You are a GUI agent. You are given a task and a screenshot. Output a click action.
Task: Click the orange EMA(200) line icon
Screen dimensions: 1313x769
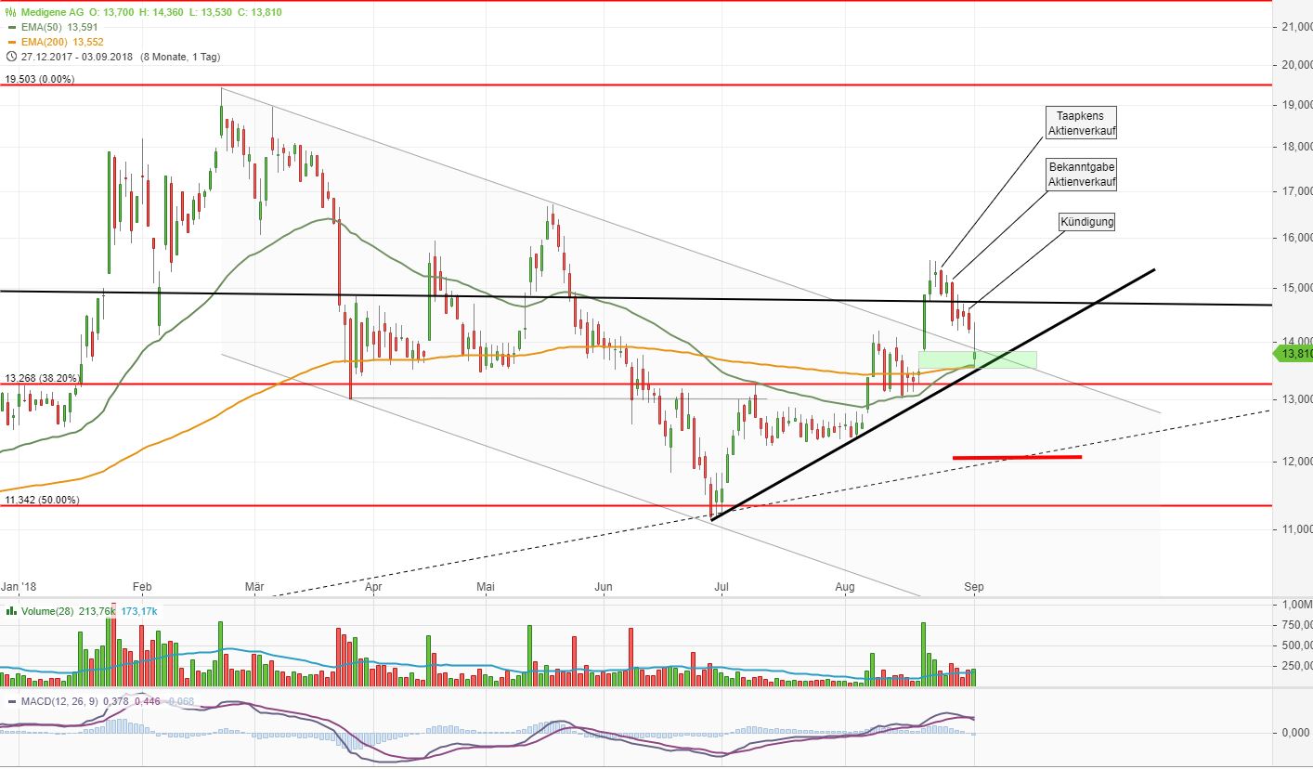click(x=11, y=41)
